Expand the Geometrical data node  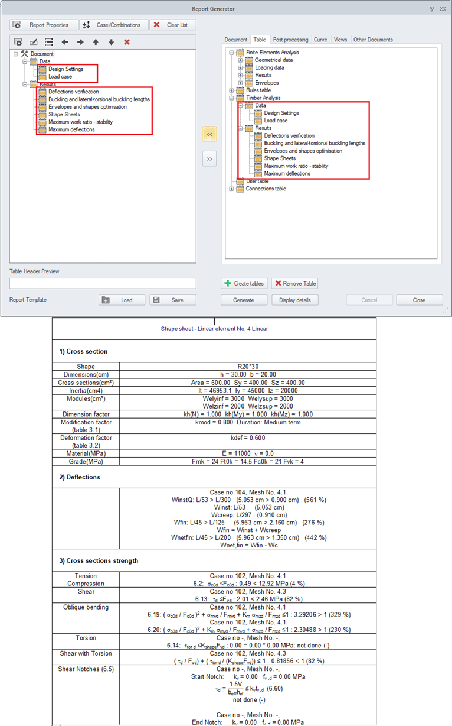(x=241, y=60)
